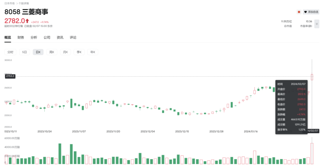Open the 公司 tab

click(47, 37)
